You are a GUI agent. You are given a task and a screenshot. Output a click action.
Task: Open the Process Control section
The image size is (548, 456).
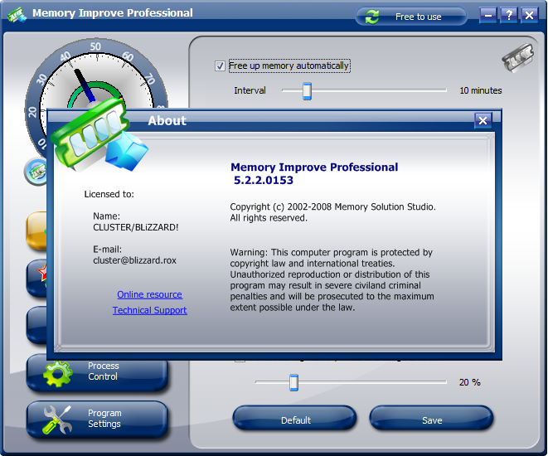tap(97, 372)
